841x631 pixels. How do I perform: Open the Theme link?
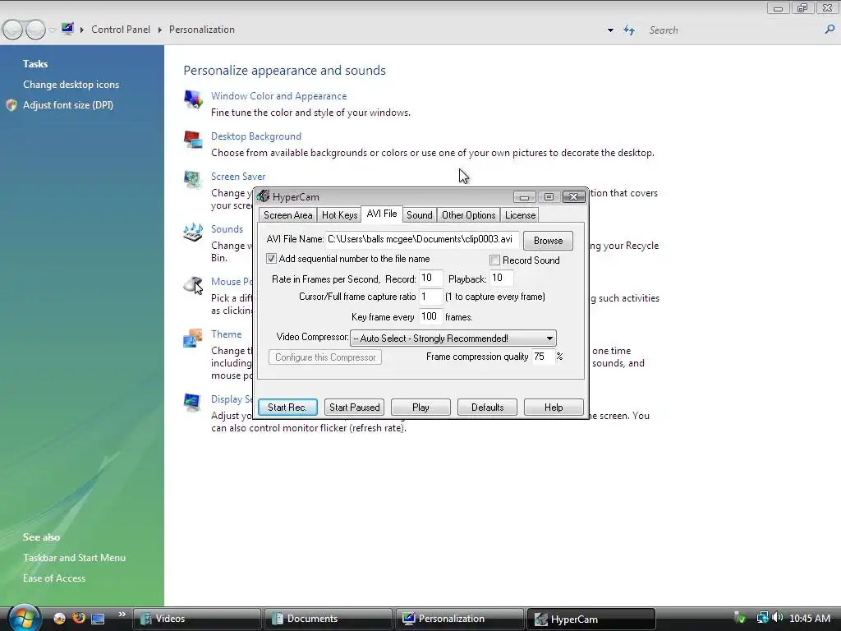[227, 334]
